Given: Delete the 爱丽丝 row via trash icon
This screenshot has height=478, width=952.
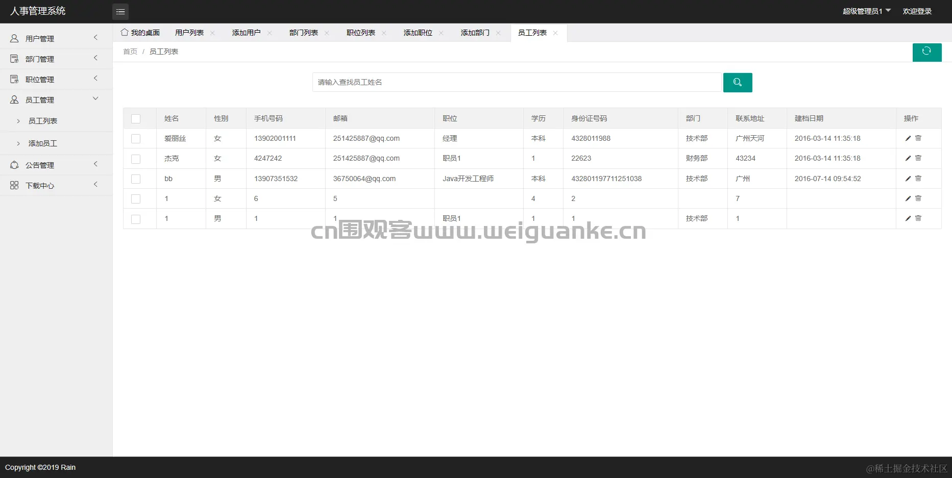Looking at the screenshot, I should [x=918, y=138].
